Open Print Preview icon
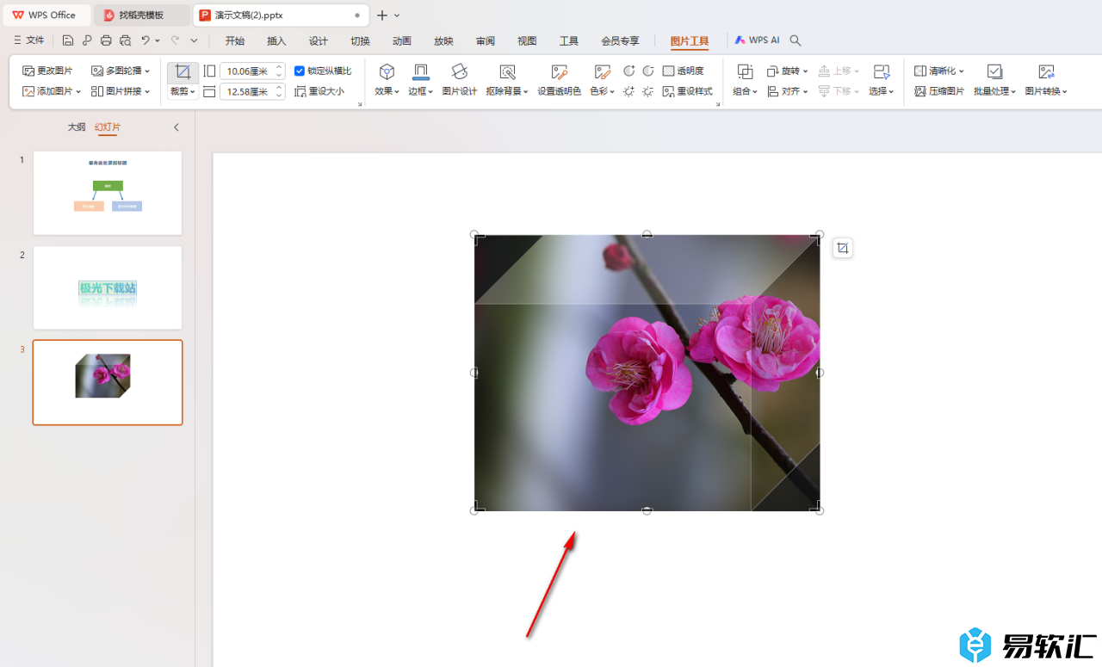 [x=126, y=40]
